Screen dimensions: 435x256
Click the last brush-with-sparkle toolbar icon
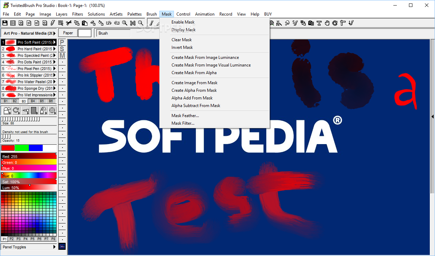(x=351, y=23)
